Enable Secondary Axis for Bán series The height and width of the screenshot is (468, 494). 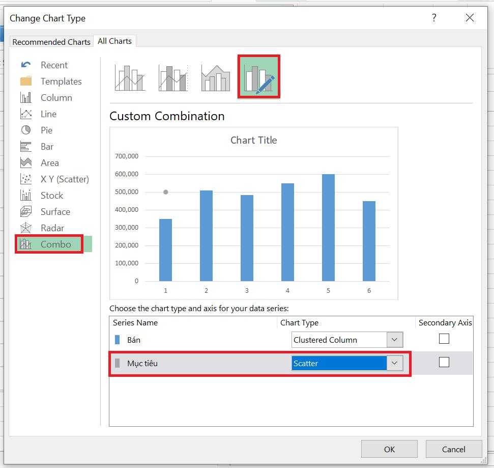pyautogui.click(x=444, y=339)
